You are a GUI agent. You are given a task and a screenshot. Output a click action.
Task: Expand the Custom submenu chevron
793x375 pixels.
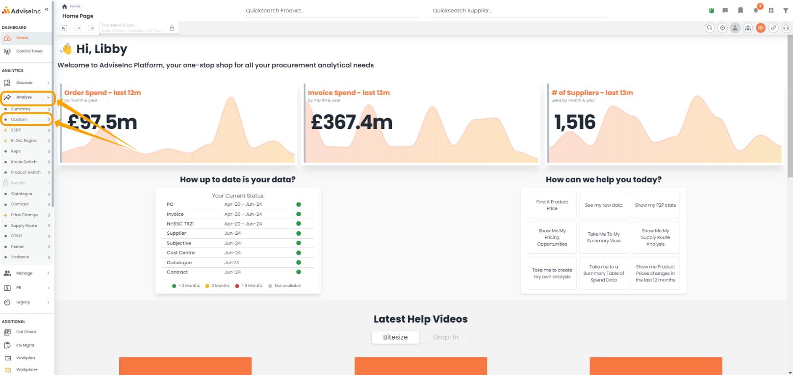pos(49,120)
